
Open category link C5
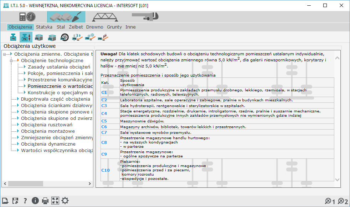point(104,121)
